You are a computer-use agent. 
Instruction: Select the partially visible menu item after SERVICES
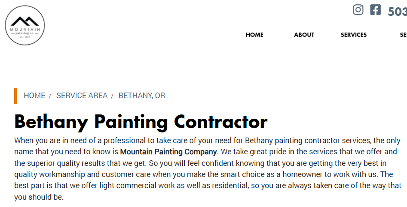coord(404,35)
